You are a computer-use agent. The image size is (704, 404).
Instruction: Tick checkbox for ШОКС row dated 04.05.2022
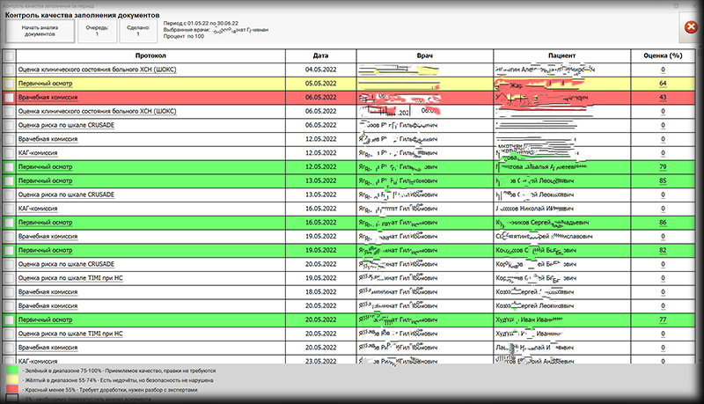(9, 70)
